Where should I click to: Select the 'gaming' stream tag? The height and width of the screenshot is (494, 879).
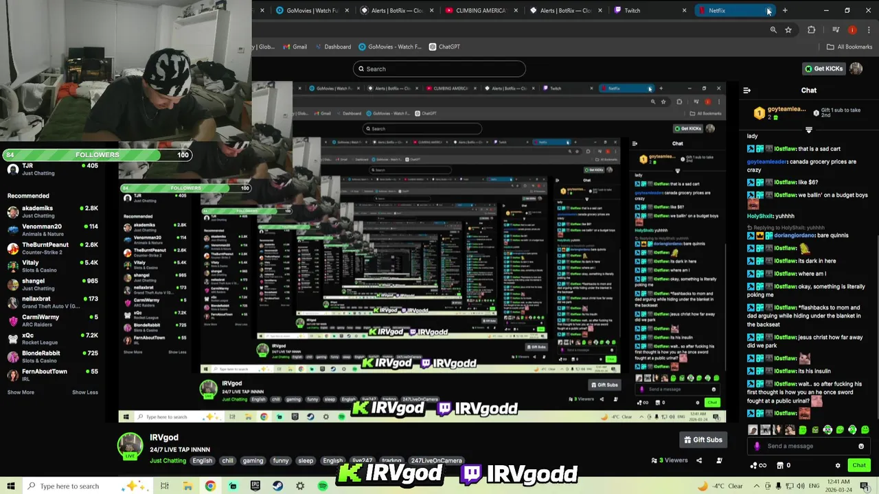[253, 461]
